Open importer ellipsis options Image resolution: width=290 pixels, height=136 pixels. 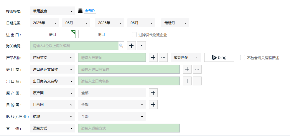click(x=197, y=69)
